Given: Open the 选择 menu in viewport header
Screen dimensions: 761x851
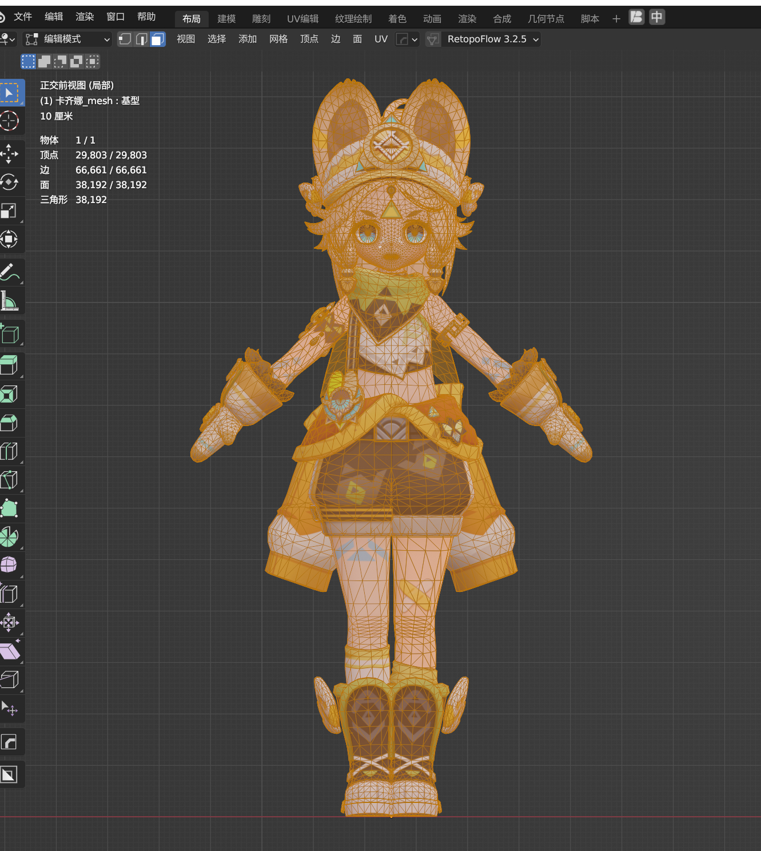Looking at the screenshot, I should click(x=217, y=39).
